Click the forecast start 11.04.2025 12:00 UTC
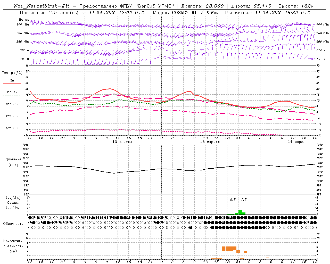 (117, 13)
